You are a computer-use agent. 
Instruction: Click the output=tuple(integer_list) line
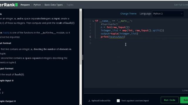[x=120, y=34]
